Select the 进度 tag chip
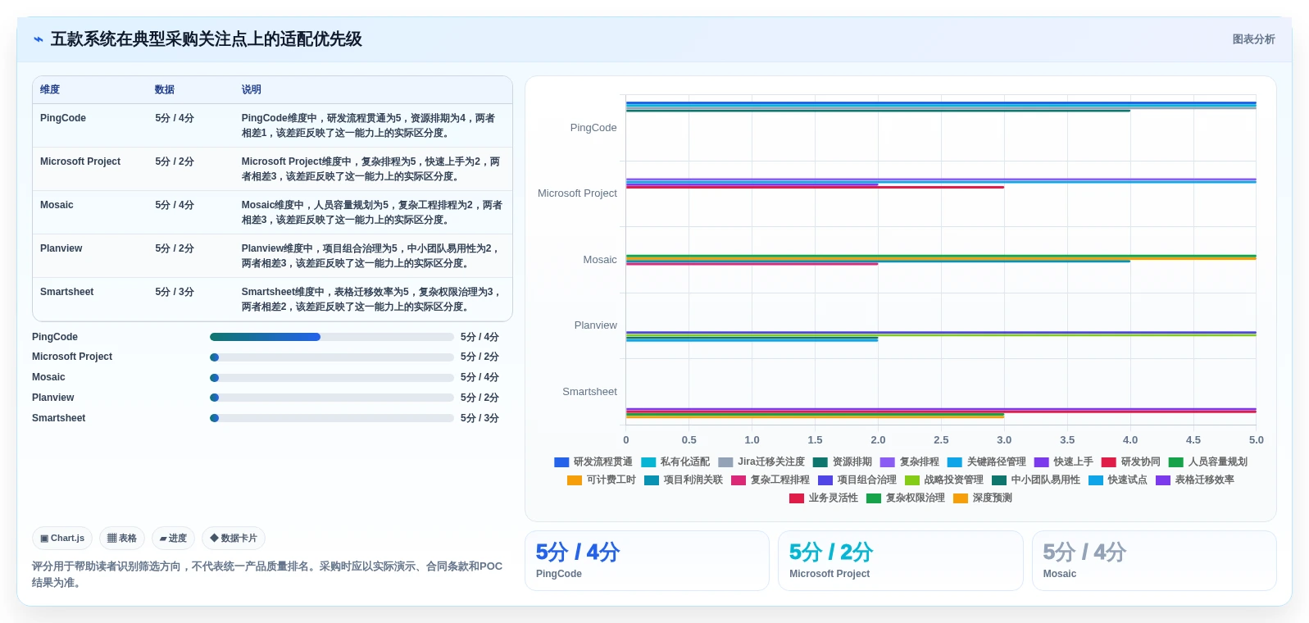The height and width of the screenshot is (623, 1309). pyautogui.click(x=173, y=539)
